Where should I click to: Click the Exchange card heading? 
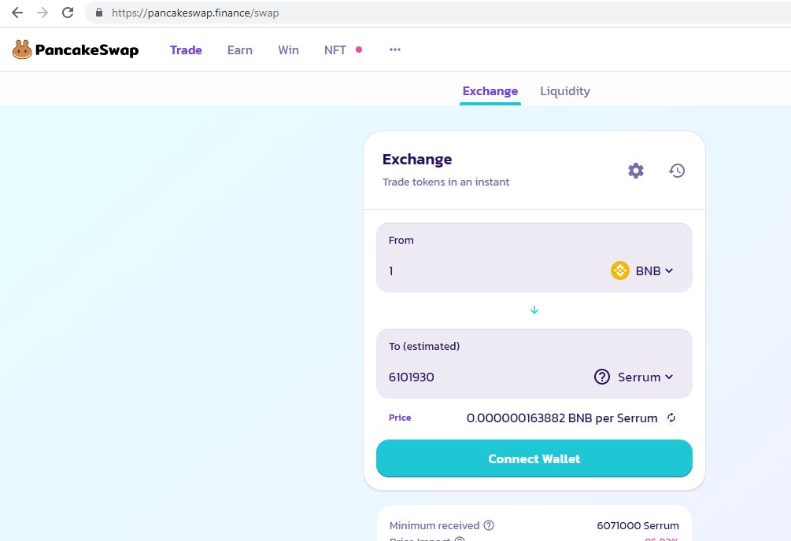417,160
